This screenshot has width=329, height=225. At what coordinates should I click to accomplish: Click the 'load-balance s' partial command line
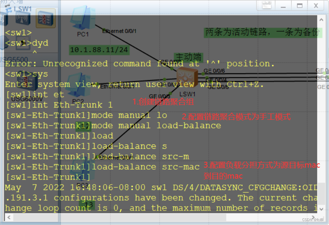pyautogui.click(x=86, y=146)
